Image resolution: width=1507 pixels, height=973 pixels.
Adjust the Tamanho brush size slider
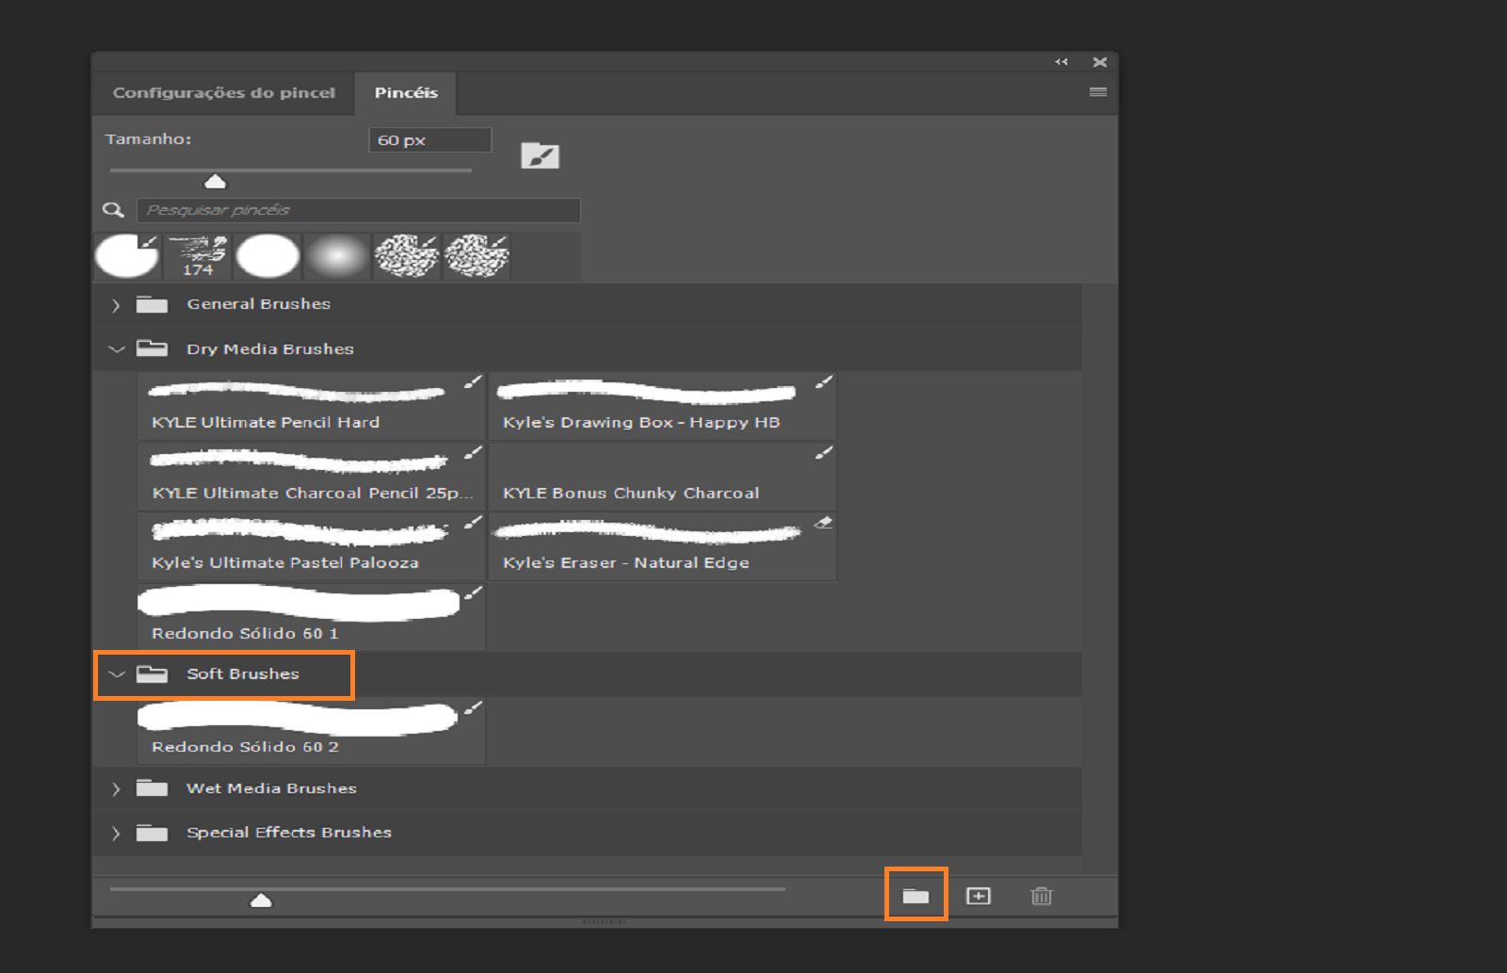[216, 181]
